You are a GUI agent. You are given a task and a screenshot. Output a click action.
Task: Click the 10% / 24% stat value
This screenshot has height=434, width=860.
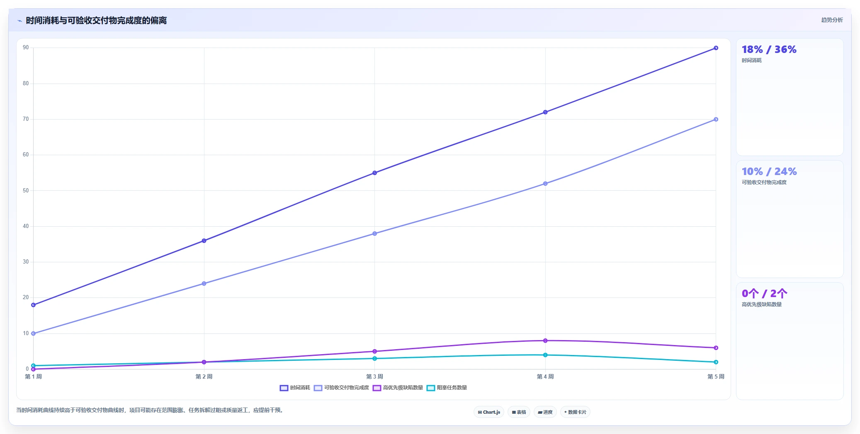tap(769, 172)
